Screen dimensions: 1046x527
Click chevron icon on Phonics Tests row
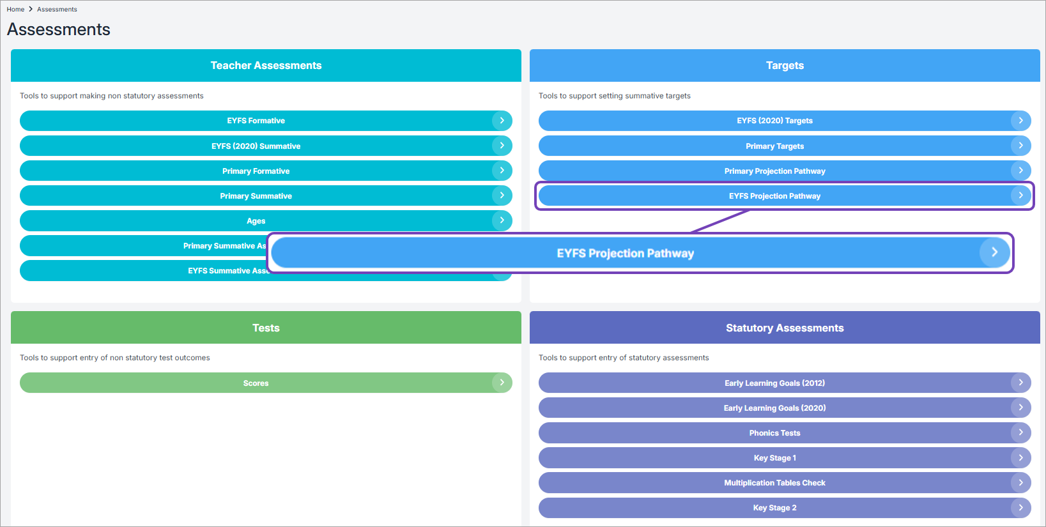click(x=1020, y=432)
